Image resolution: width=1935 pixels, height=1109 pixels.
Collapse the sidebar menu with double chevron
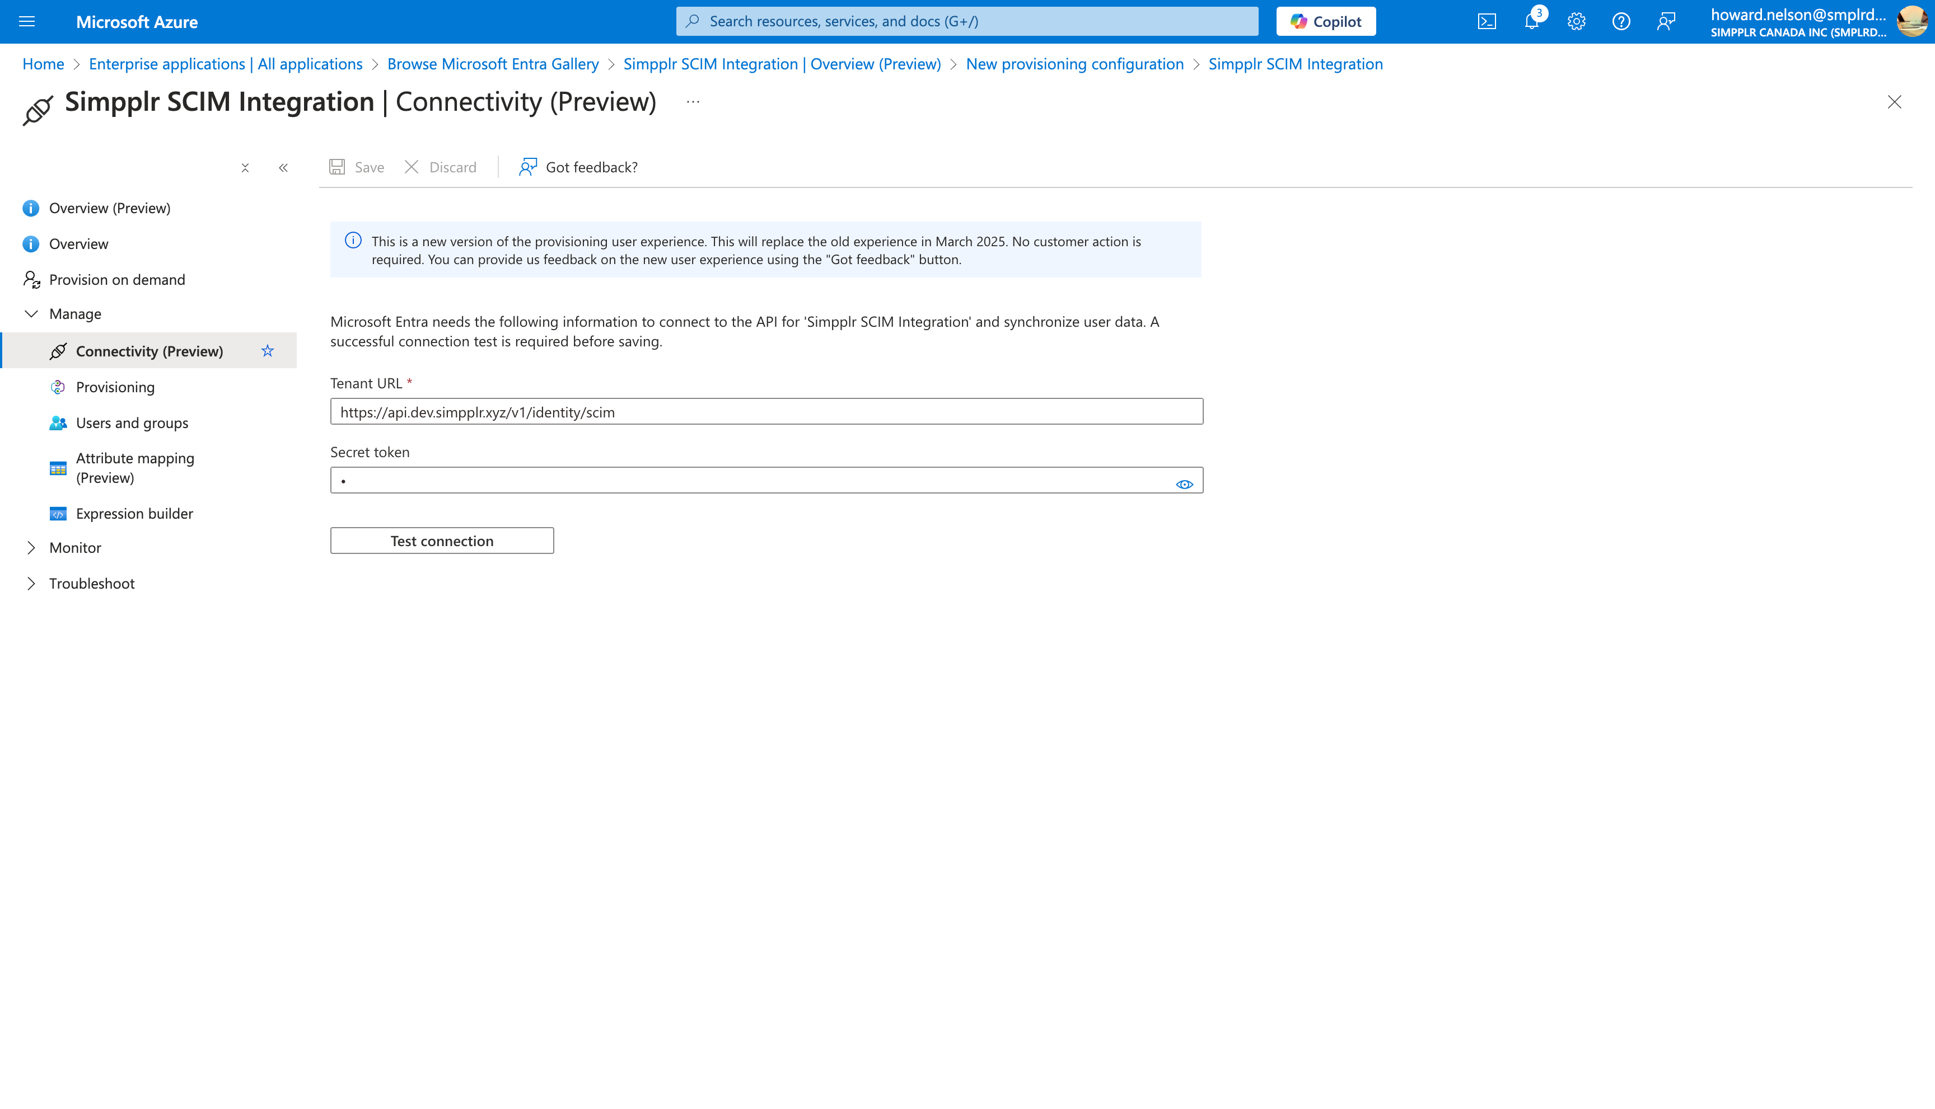click(x=283, y=167)
